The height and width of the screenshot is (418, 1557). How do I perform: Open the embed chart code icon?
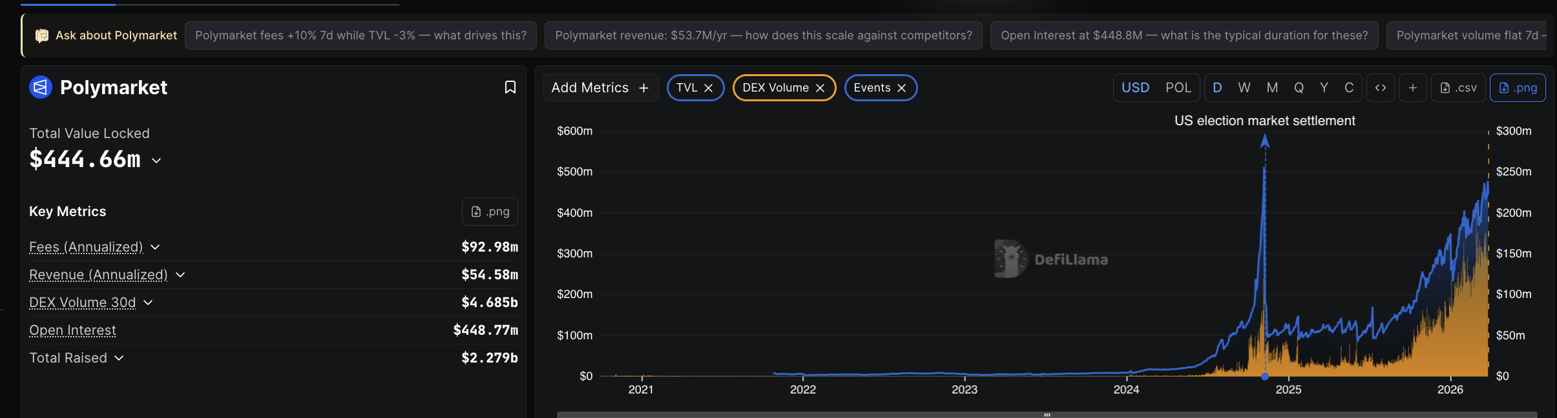[x=1381, y=88]
